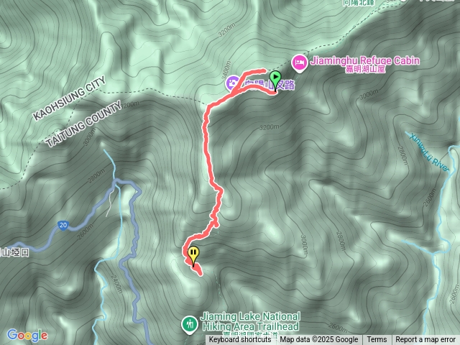
Task: Click the Xinwulü River label
Action: click(430, 153)
